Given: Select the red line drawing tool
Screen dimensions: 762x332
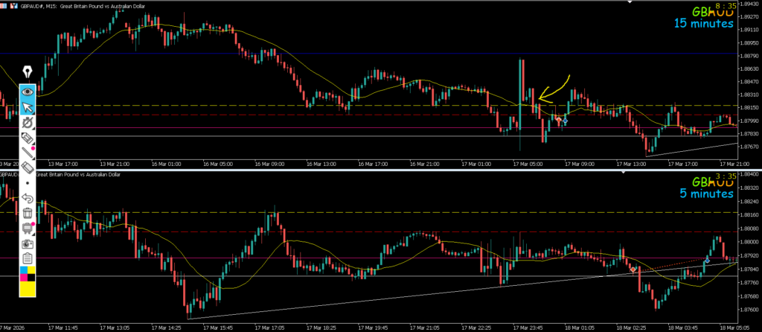Looking at the screenshot, I should click(28, 153).
